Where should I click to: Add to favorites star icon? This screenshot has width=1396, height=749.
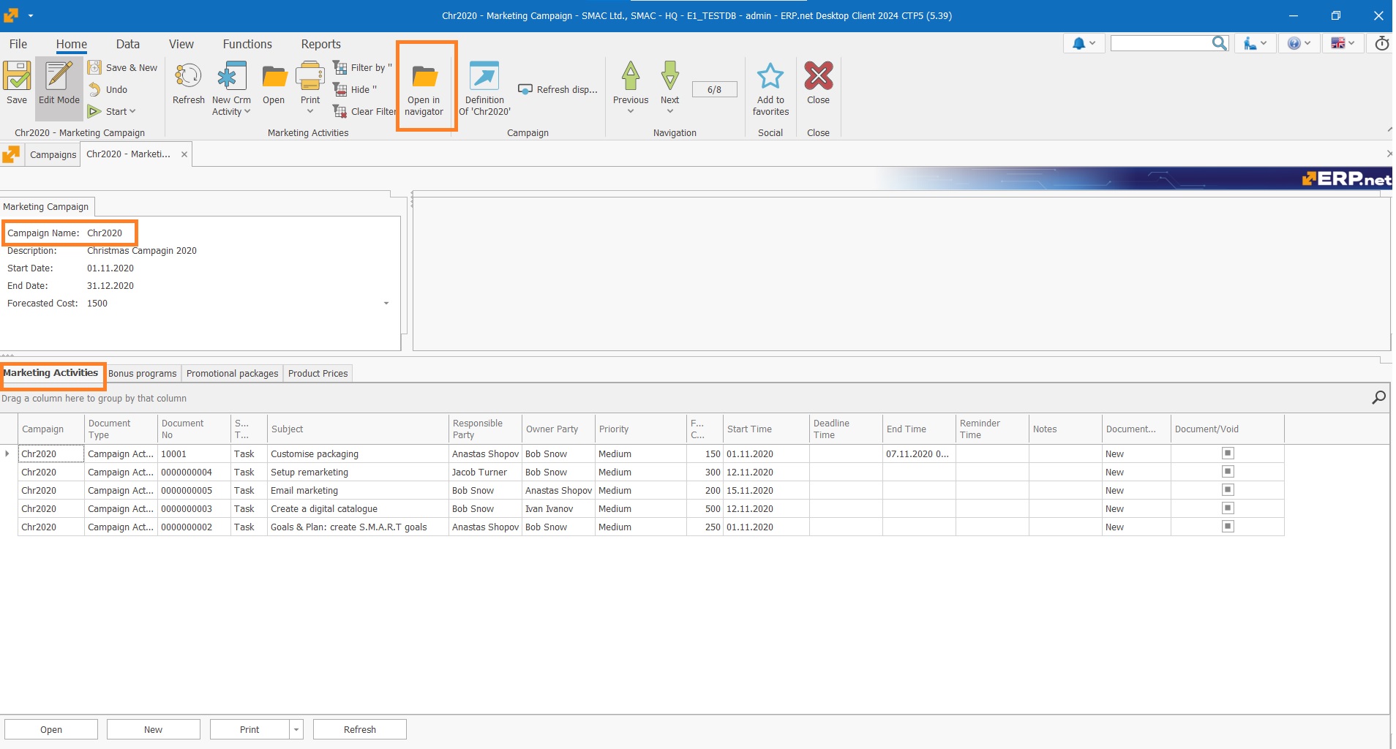coord(770,76)
